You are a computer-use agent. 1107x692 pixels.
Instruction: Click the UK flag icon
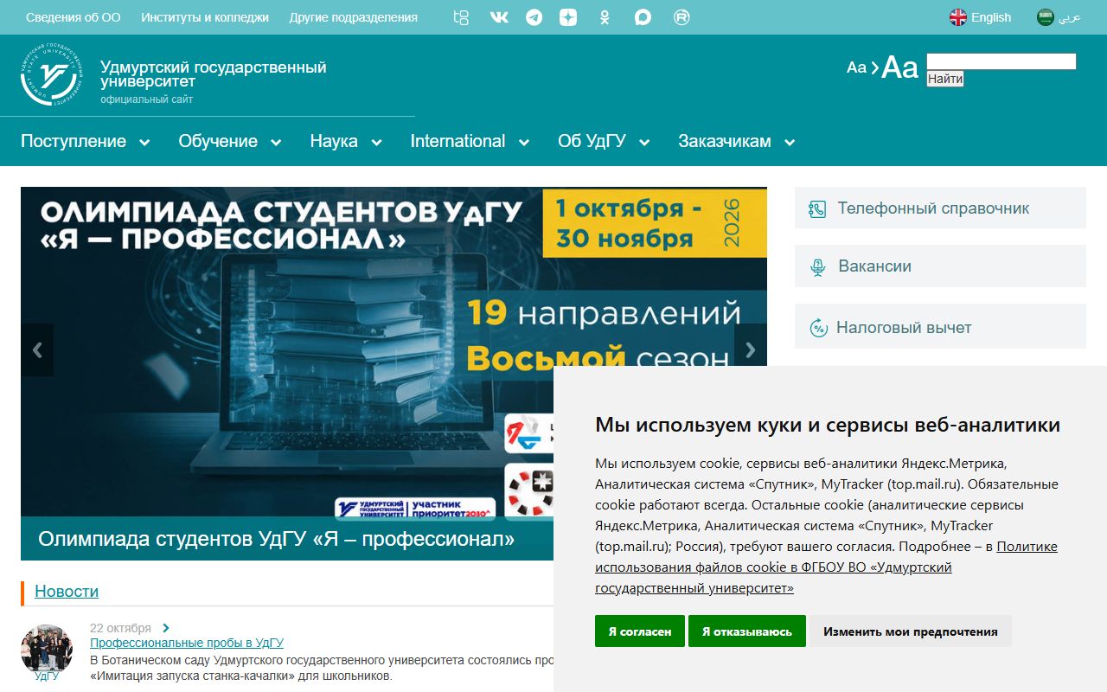coord(958,17)
